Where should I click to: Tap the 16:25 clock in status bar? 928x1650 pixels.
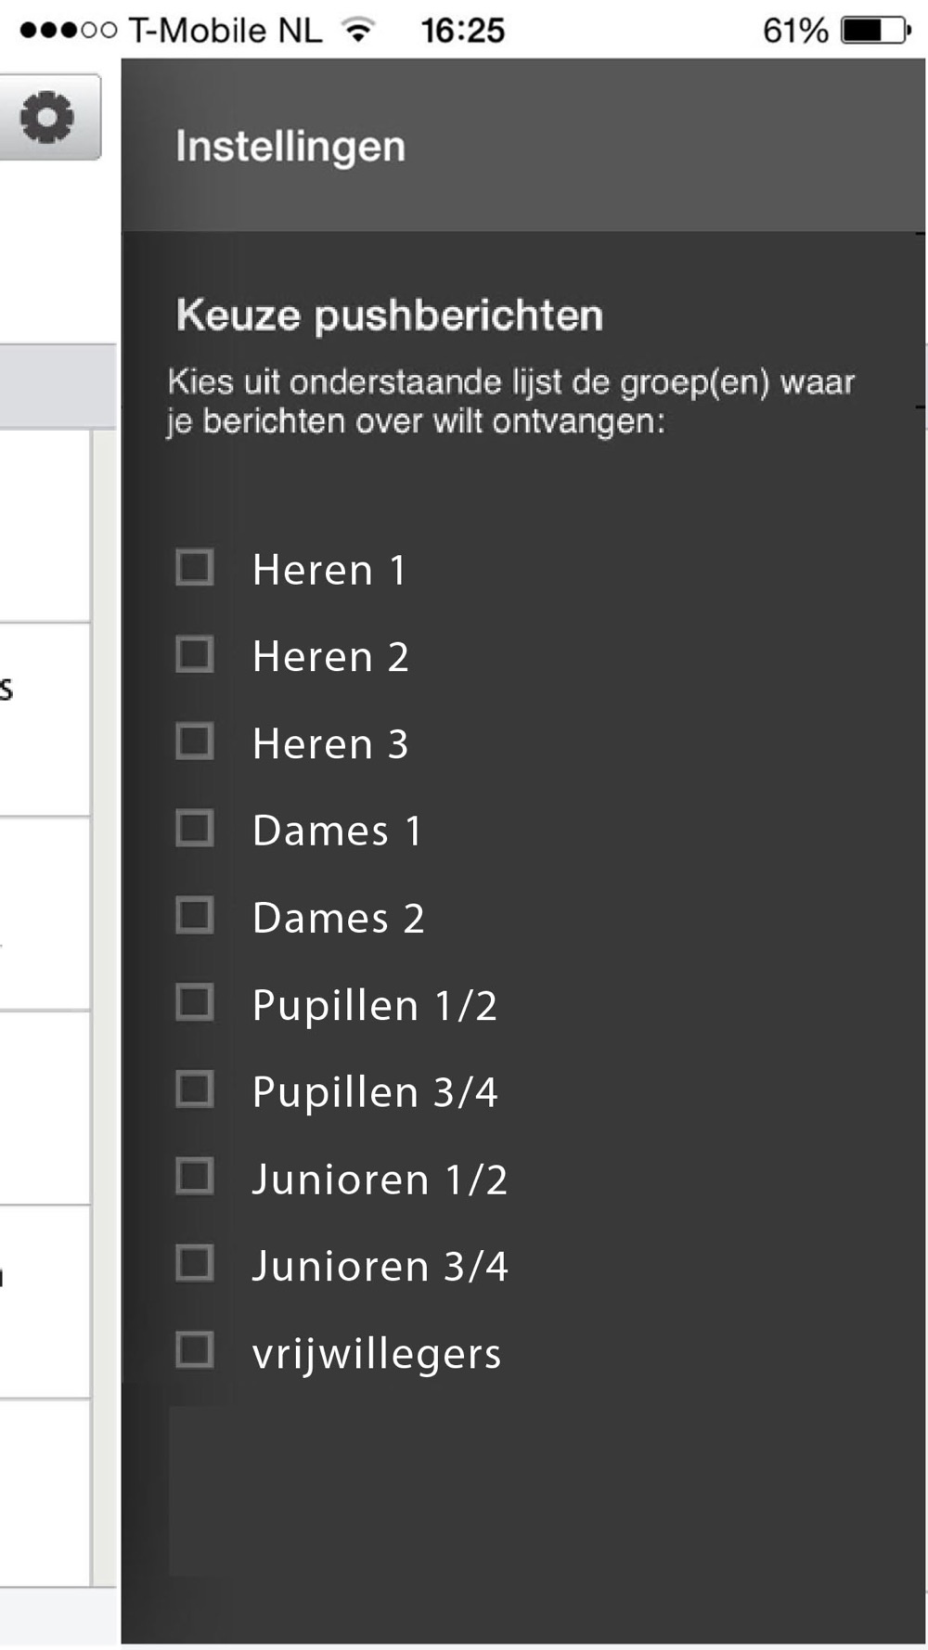[x=462, y=31]
